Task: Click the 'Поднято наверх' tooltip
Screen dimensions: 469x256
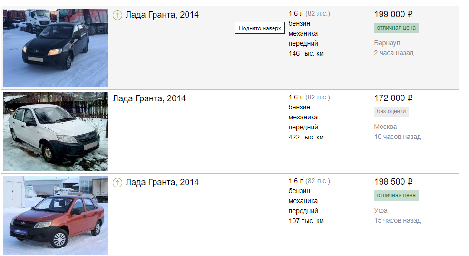Action: (x=260, y=29)
